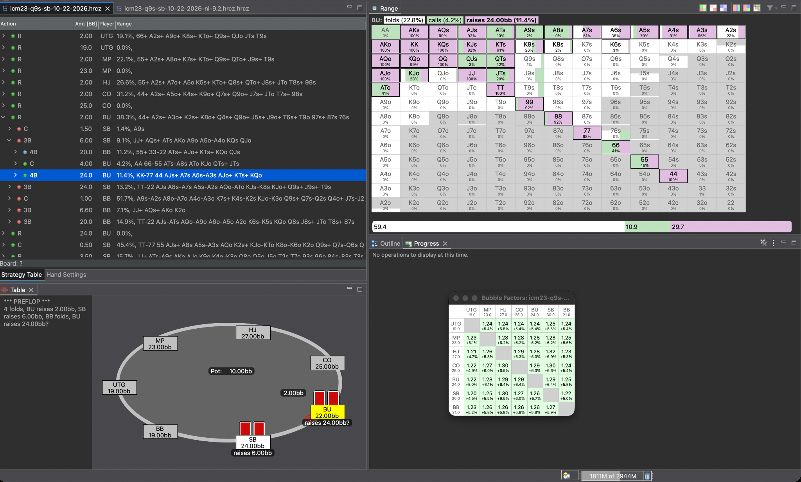Click the raises 24.00bb (11.4%) label

coord(501,20)
